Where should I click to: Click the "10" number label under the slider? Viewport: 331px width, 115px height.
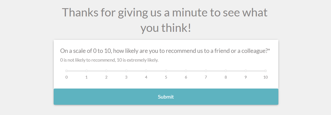[266, 77]
